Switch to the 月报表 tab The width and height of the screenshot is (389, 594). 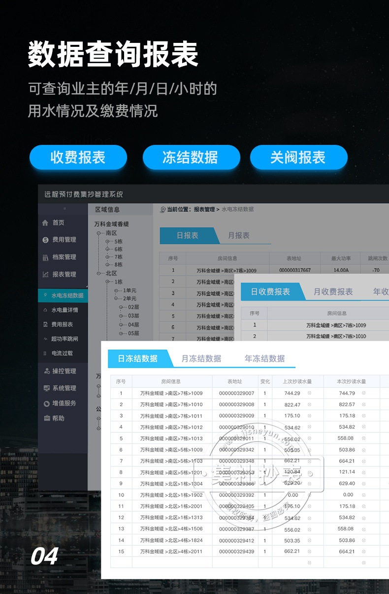tap(239, 236)
